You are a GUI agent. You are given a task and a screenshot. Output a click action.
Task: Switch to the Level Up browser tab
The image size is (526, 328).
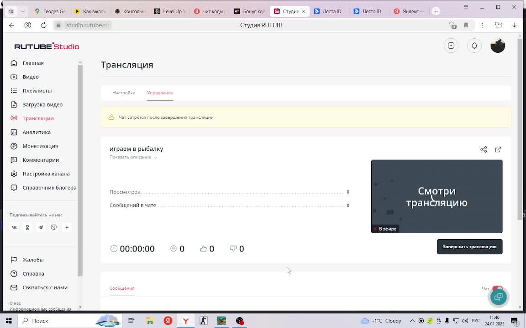coord(171,11)
